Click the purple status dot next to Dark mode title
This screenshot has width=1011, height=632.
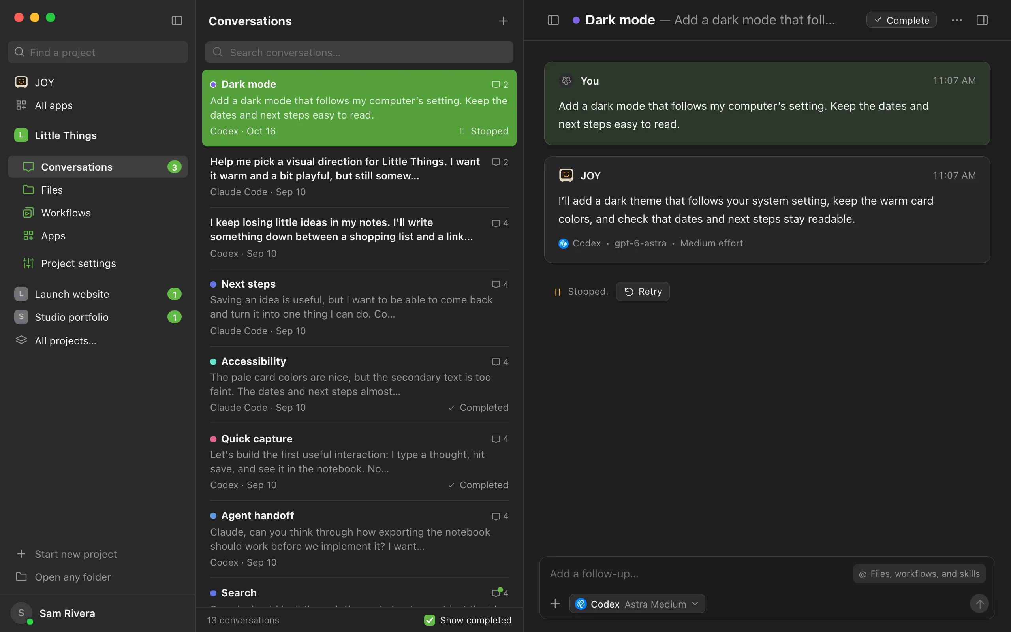click(576, 20)
